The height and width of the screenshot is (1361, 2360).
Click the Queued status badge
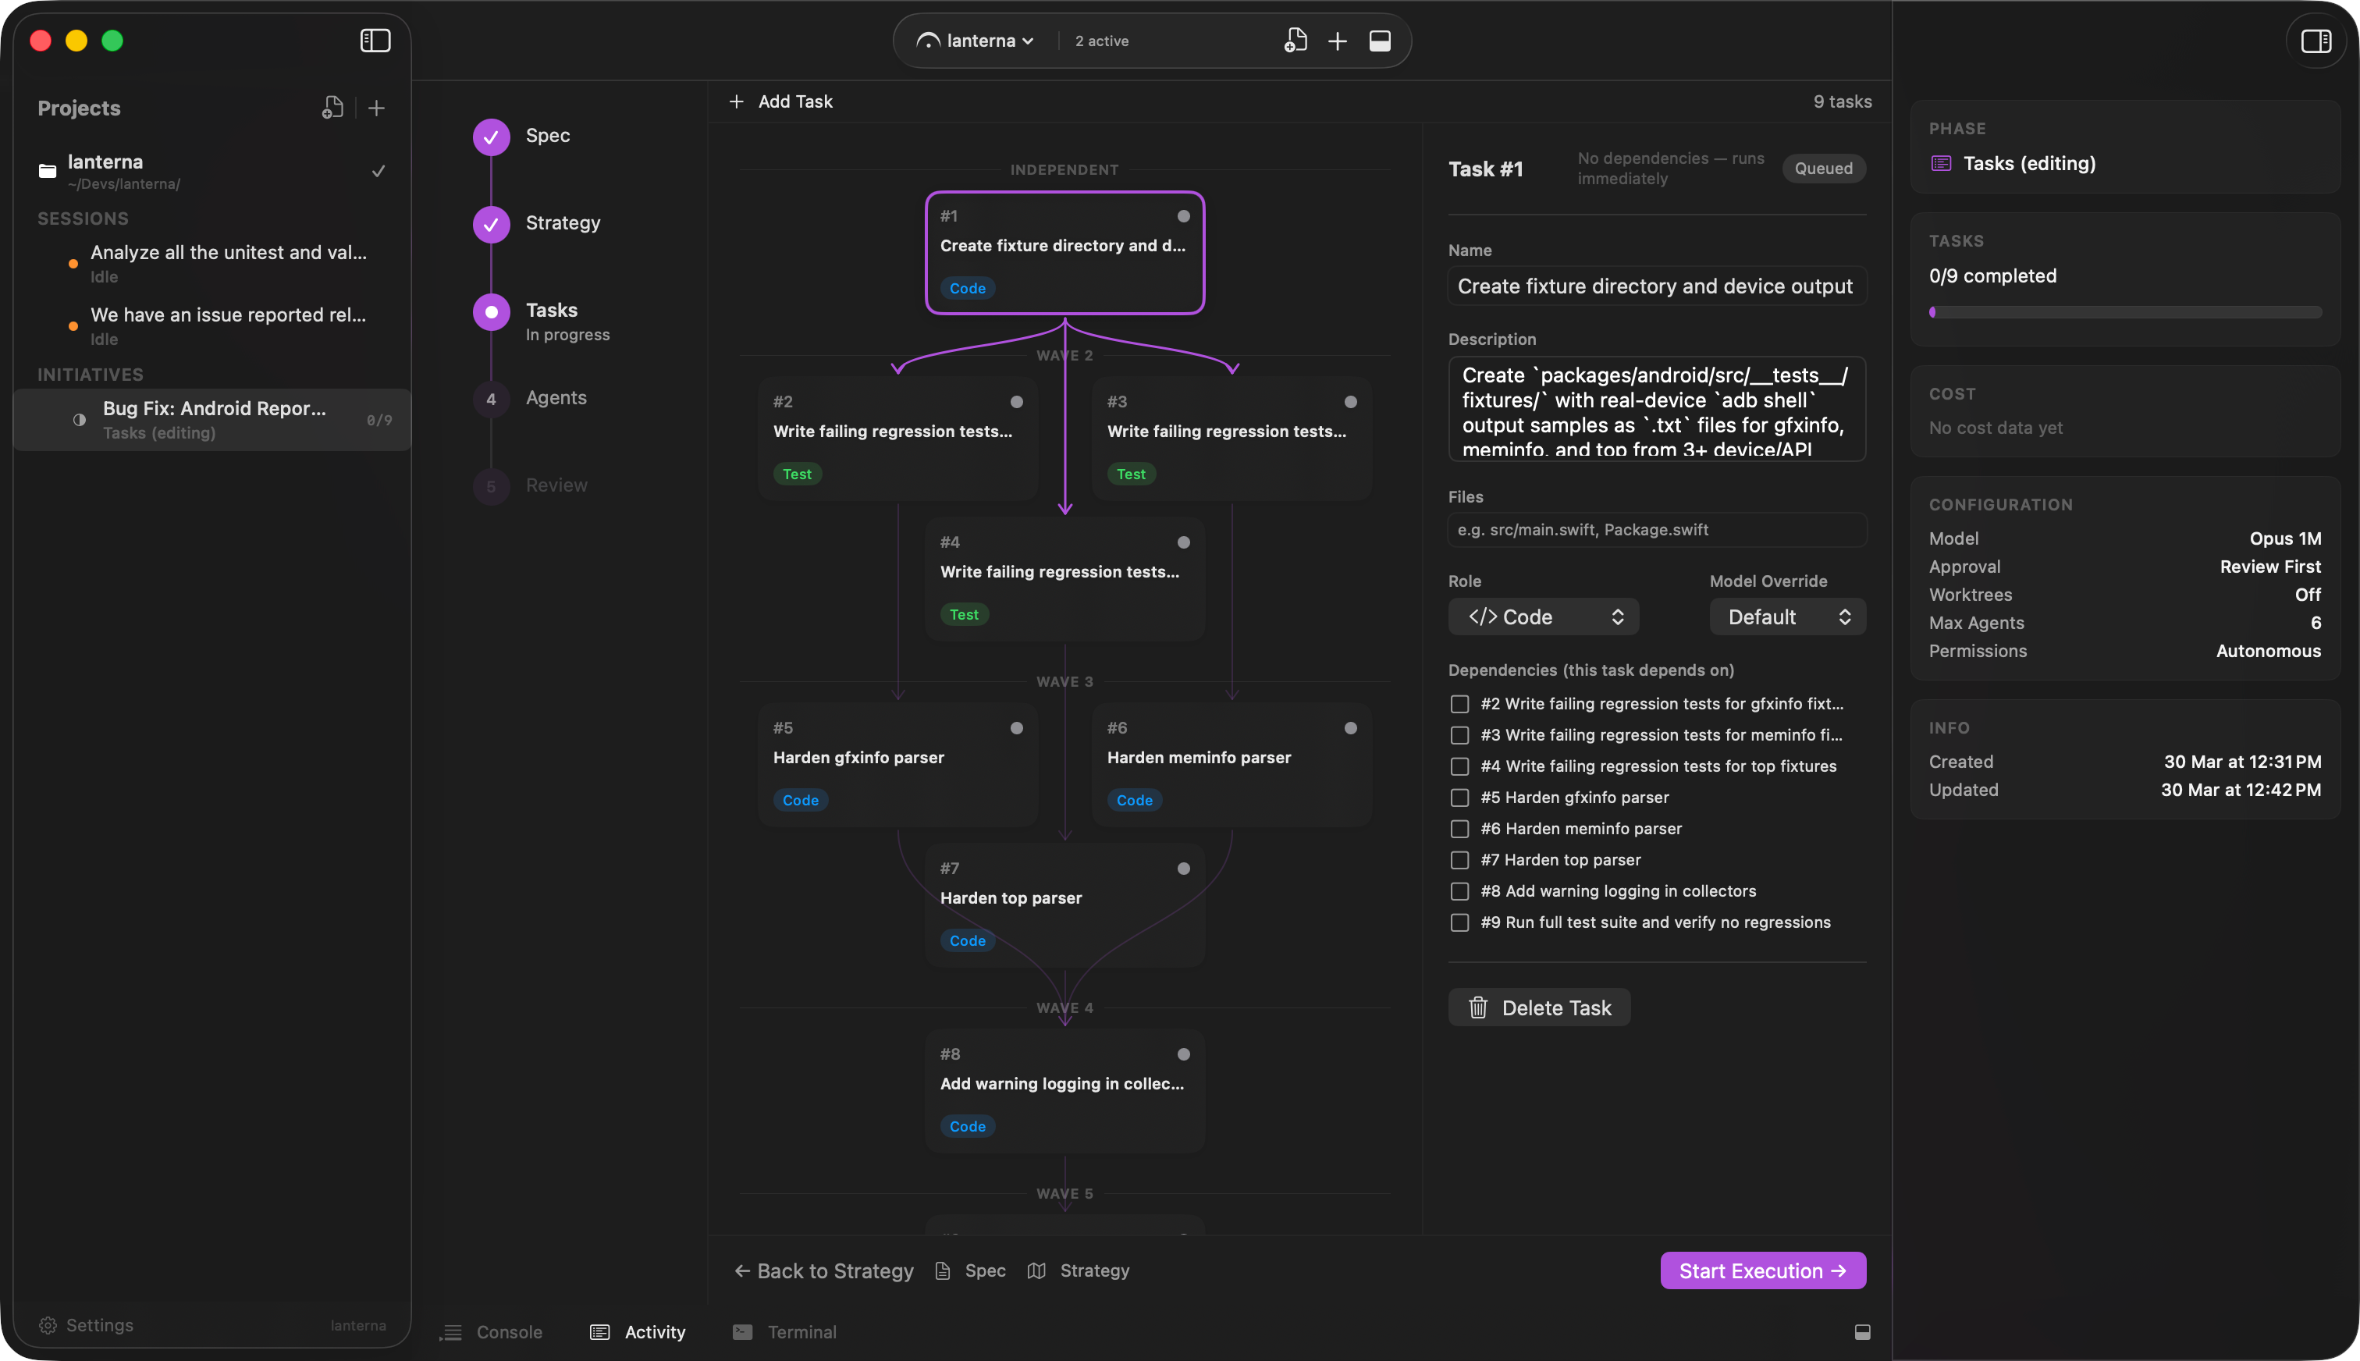[x=1822, y=169]
